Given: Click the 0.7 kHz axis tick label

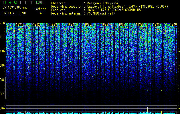Looking at the screenshot, I should tap(3, 94).
